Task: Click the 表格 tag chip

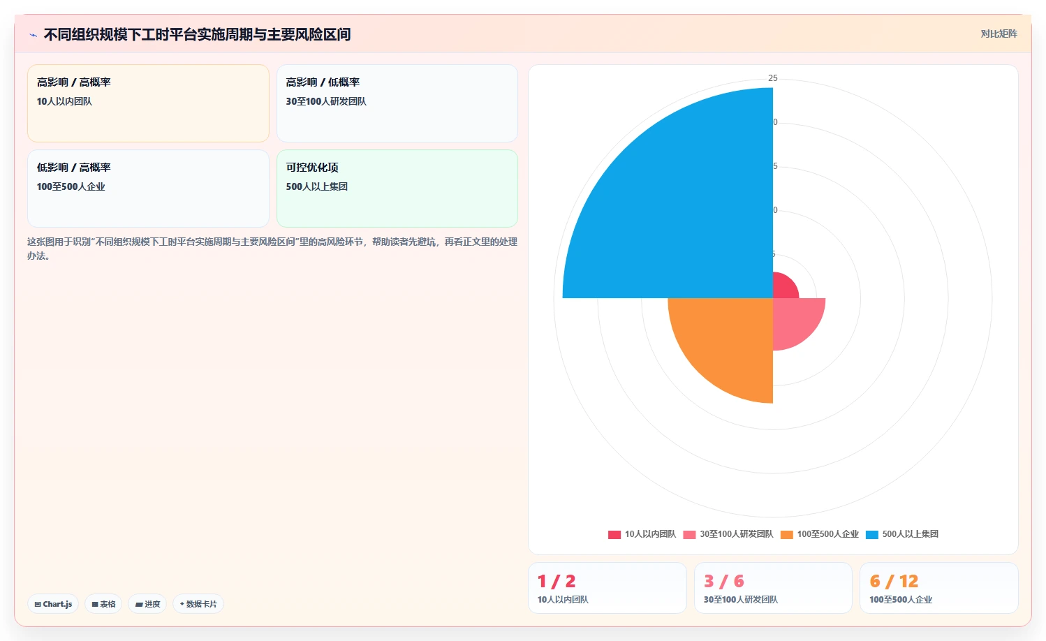Action: (103, 604)
